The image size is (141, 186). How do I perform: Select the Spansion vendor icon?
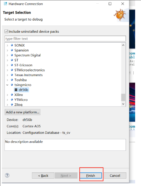click(x=12, y=50)
